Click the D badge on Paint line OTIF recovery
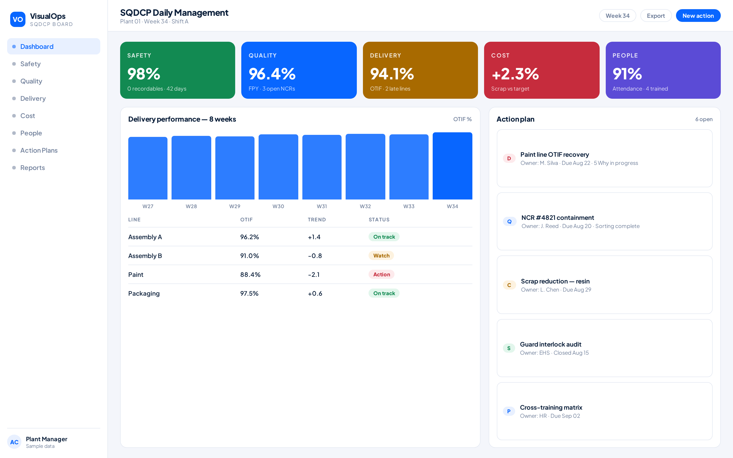This screenshot has height=458, width=733. click(x=509, y=159)
